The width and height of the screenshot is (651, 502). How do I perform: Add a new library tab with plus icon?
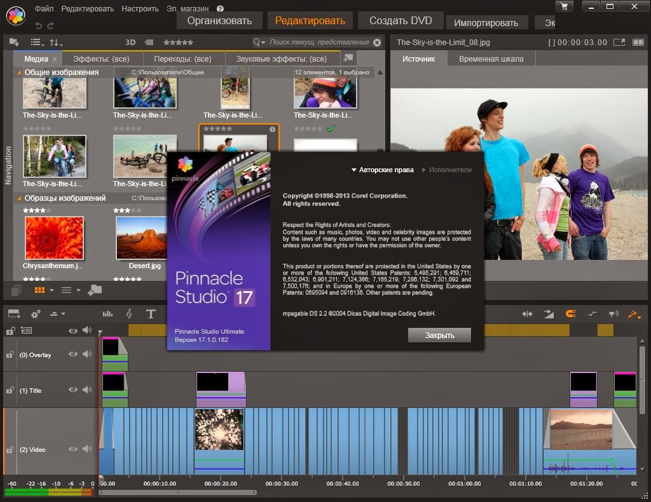tap(348, 58)
